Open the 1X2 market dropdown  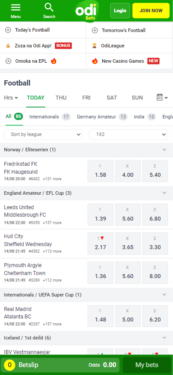coord(129,134)
